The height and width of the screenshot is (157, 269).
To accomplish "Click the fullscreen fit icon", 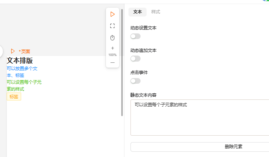I will [112, 26].
